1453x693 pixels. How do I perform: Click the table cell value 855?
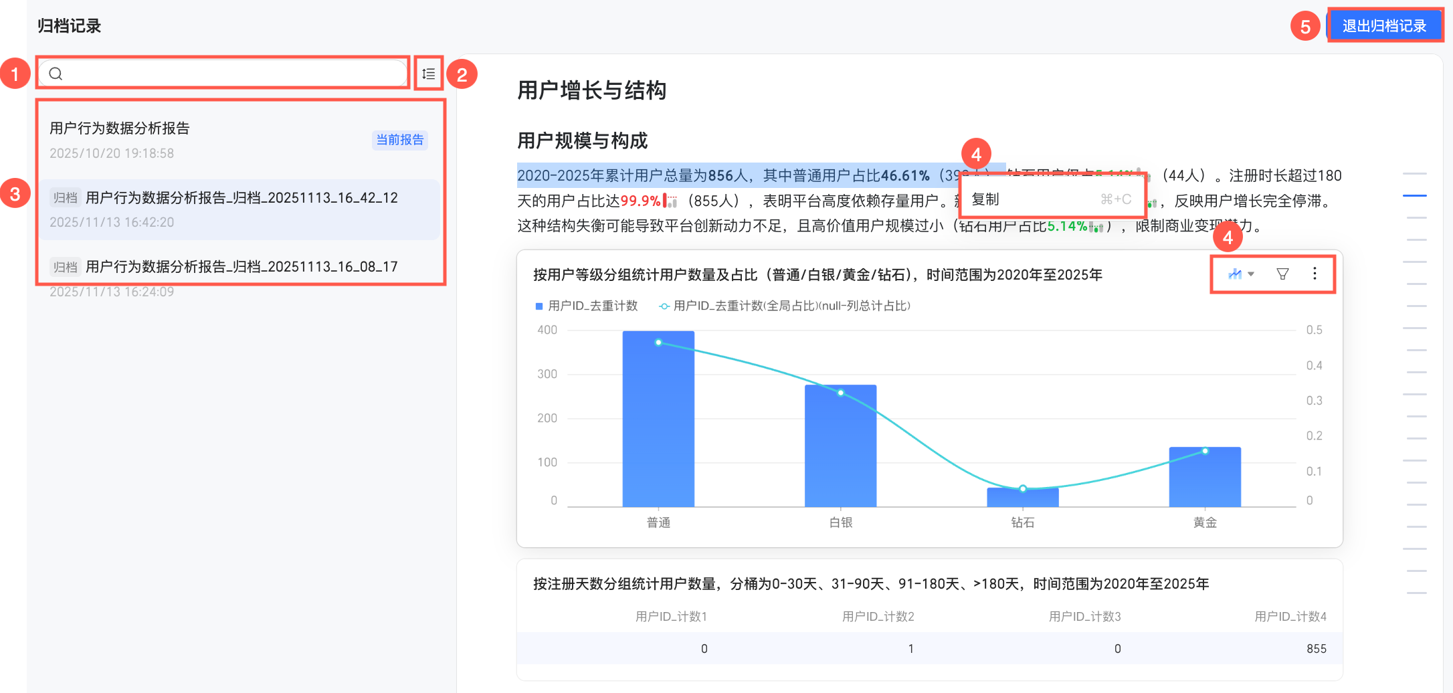pyautogui.click(x=1317, y=649)
